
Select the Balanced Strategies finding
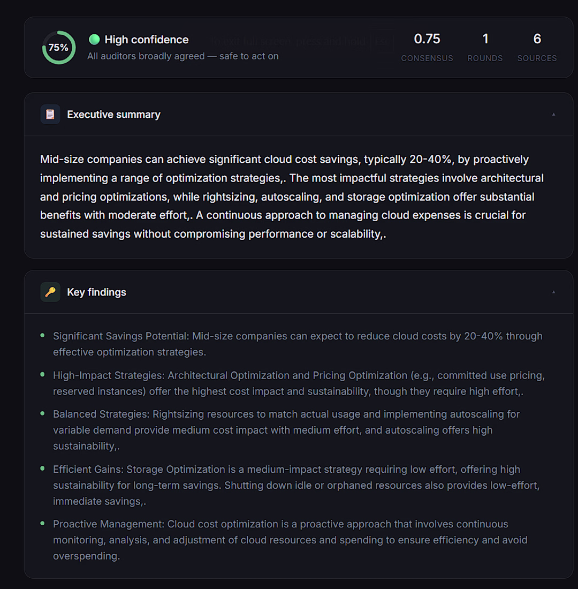coord(286,430)
